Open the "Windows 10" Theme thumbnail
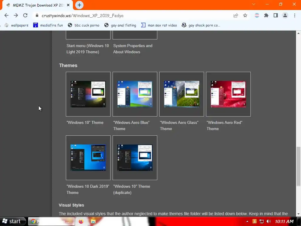 [88, 94]
